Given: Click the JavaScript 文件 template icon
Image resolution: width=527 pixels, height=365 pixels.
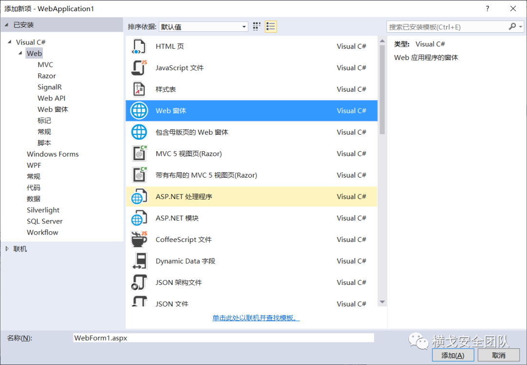Looking at the screenshot, I should [139, 68].
